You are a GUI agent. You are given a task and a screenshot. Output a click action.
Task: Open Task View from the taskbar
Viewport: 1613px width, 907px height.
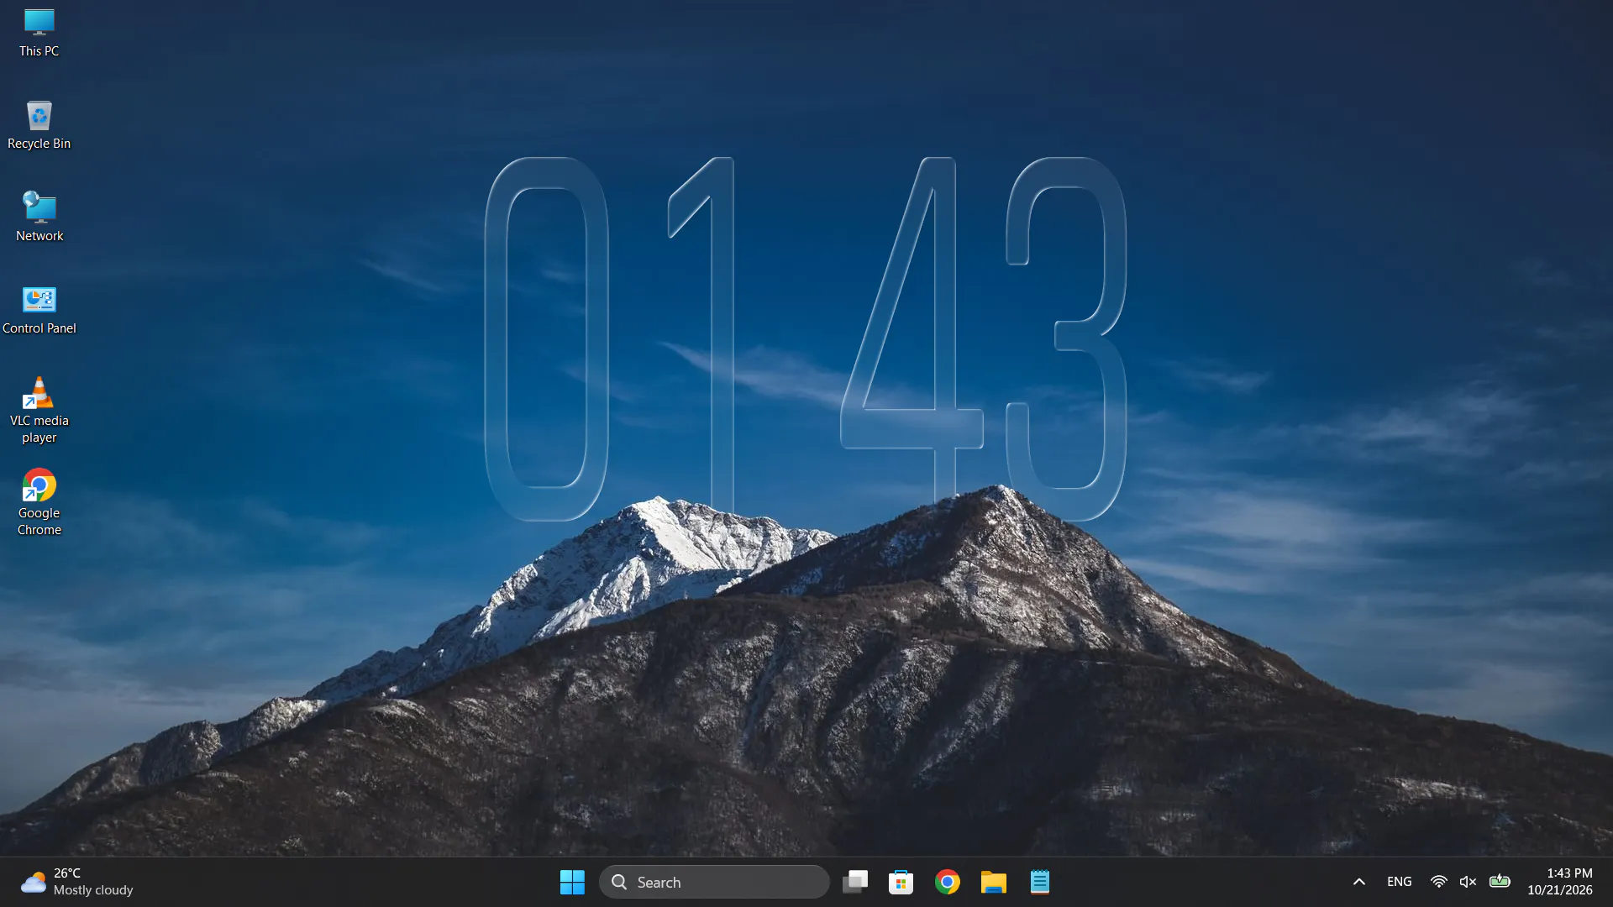point(855,882)
